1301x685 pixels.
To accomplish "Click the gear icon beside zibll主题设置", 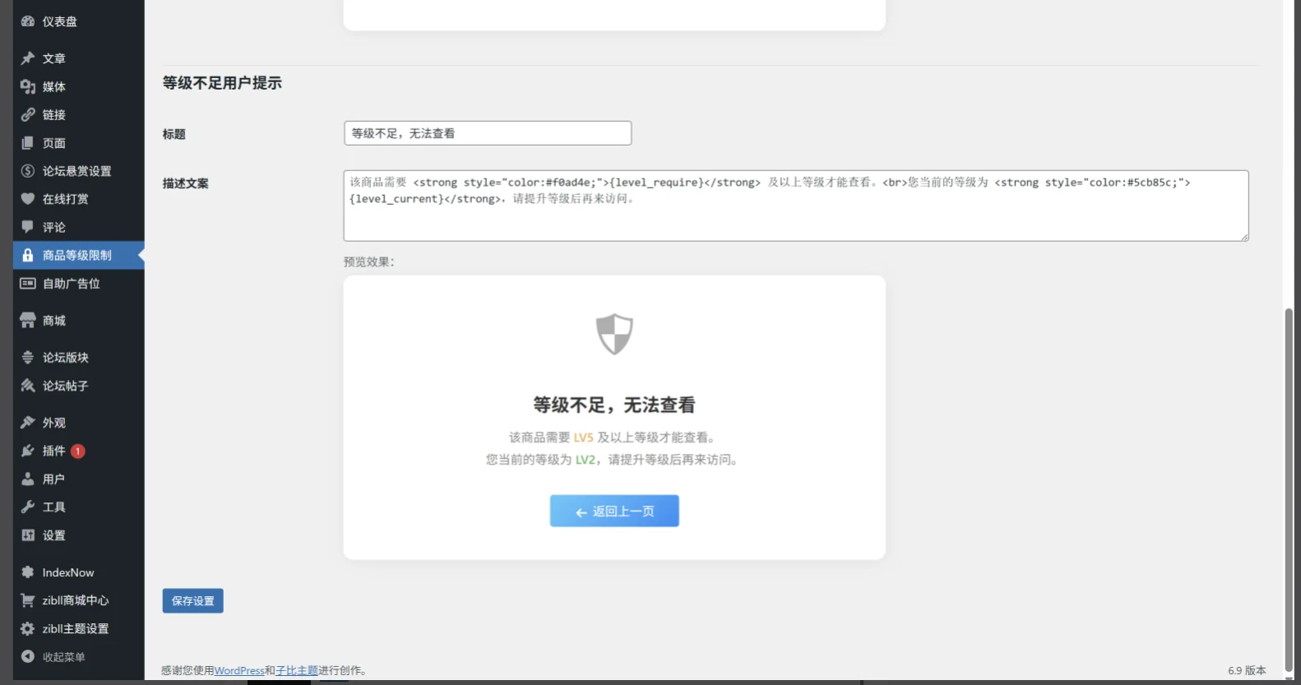I will tap(27, 628).
